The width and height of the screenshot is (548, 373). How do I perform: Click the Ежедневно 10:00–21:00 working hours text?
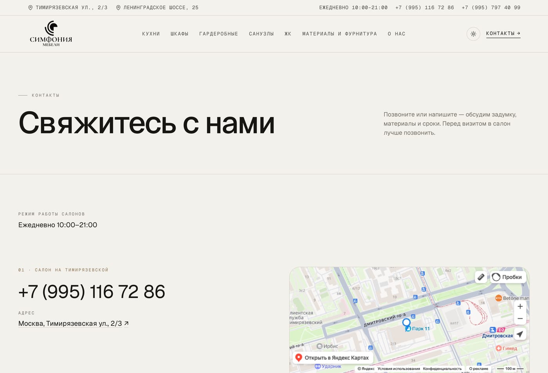coord(58,225)
